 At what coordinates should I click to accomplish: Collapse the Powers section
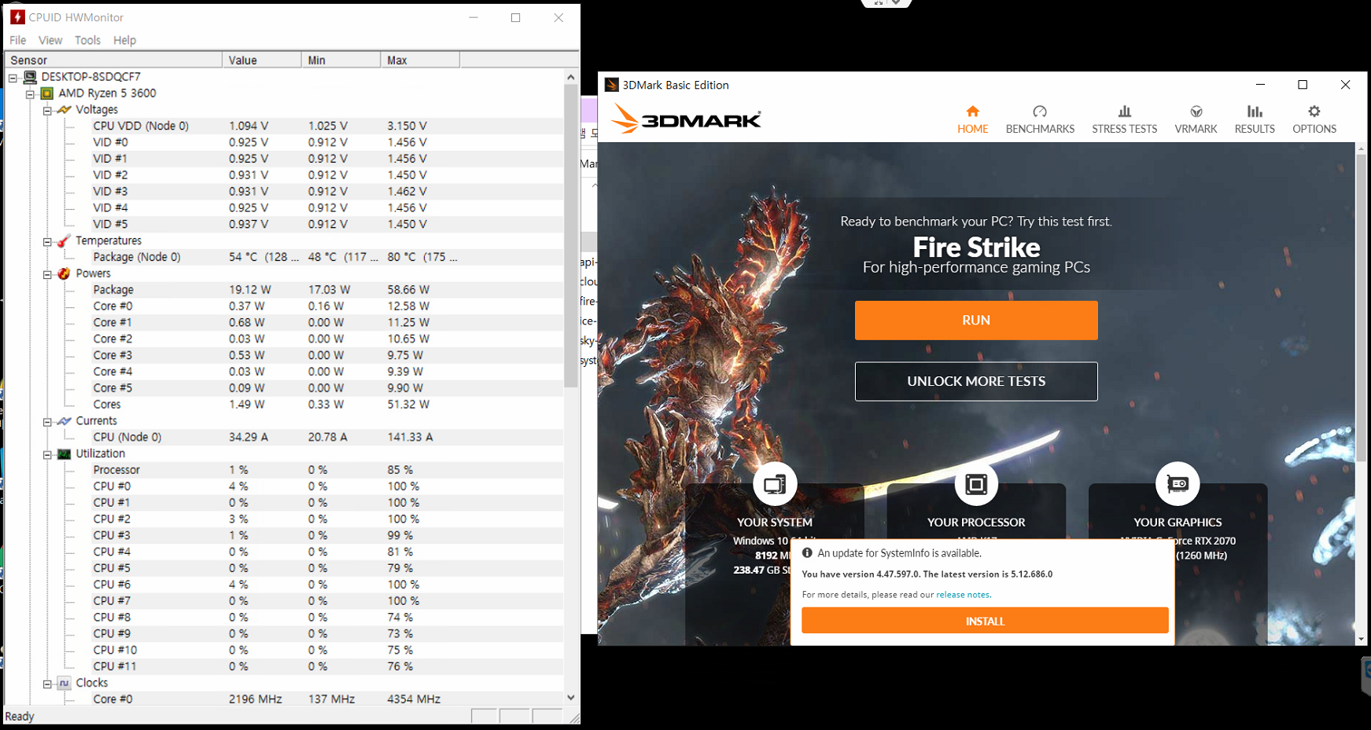tap(47, 274)
